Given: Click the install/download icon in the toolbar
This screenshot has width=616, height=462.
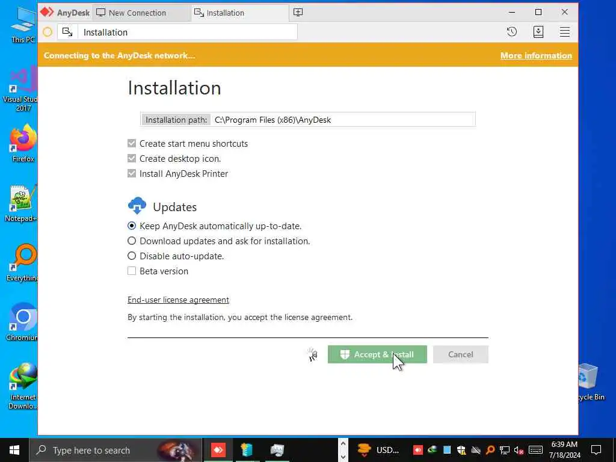Looking at the screenshot, I should pos(538,32).
